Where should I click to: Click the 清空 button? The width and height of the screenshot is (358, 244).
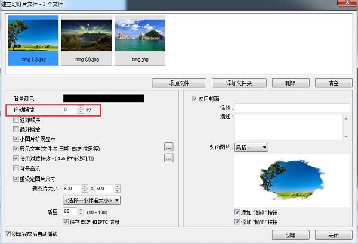334,83
